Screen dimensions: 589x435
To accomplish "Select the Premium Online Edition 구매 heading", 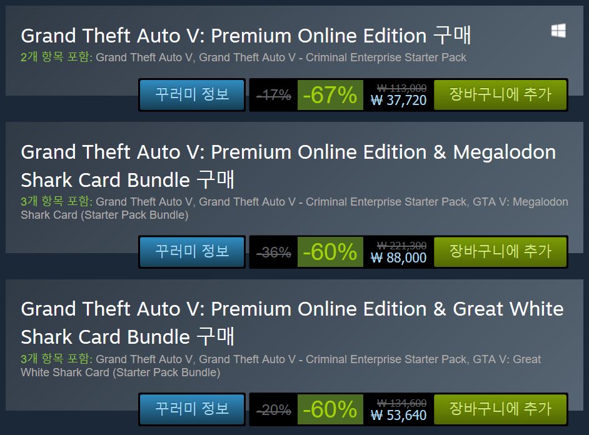I will pyautogui.click(x=246, y=36).
